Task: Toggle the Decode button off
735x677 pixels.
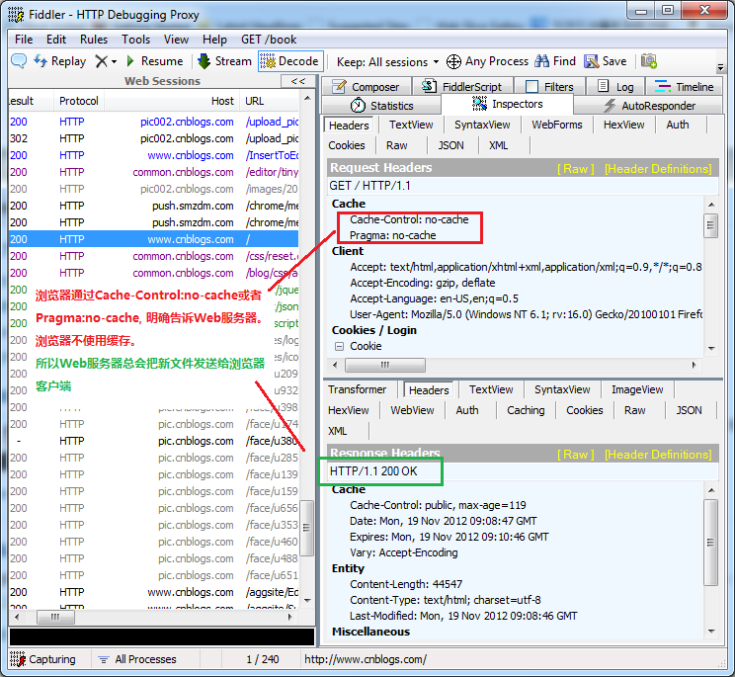Action: [288, 61]
